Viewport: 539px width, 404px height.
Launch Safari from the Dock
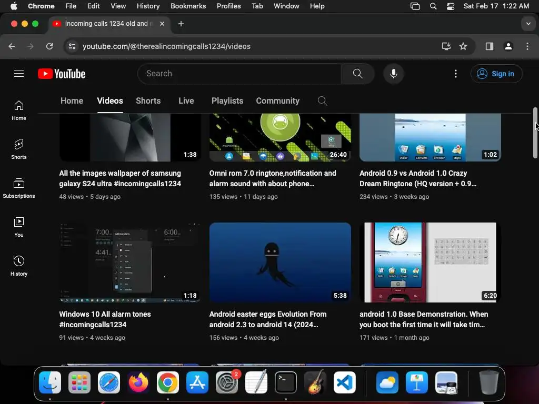click(109, 382)
